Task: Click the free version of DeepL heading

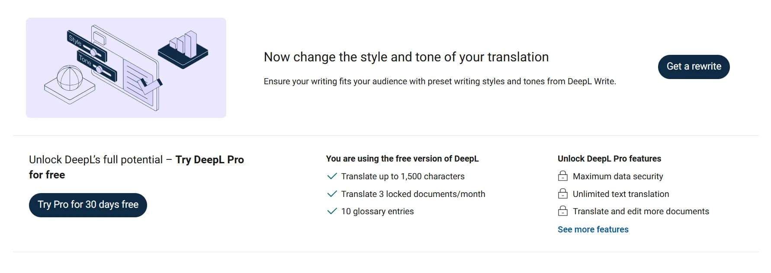Action: [402, 159]
